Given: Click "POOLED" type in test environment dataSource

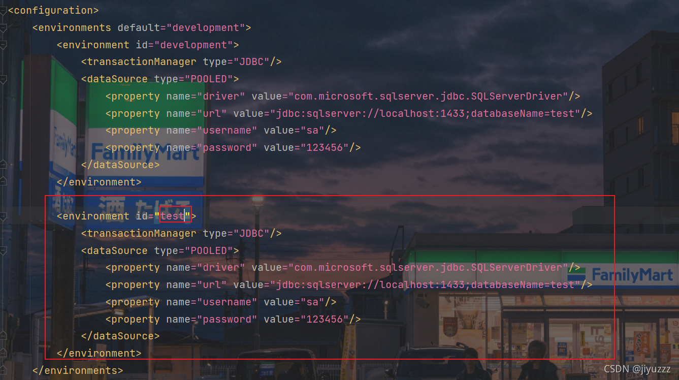Looking at the screenshot, I should [x=209, y=250].
